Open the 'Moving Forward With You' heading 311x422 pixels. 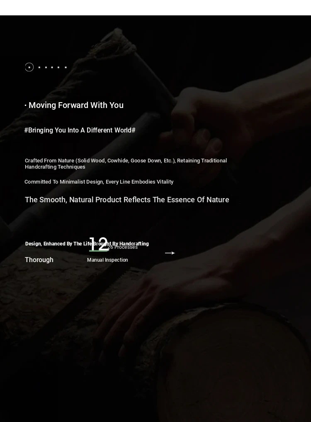[74, 105]
